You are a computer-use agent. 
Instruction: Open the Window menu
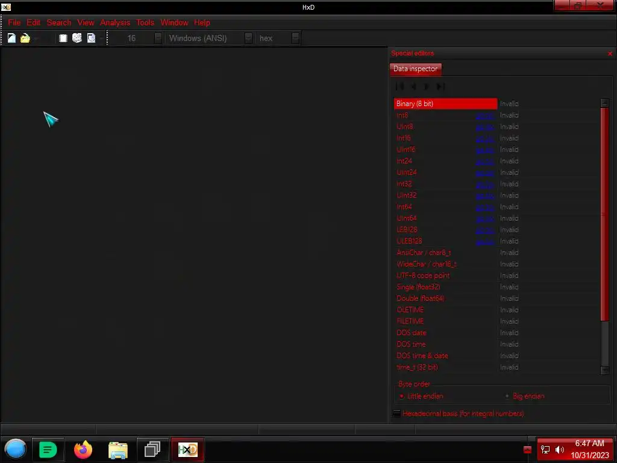coord(174,22)
